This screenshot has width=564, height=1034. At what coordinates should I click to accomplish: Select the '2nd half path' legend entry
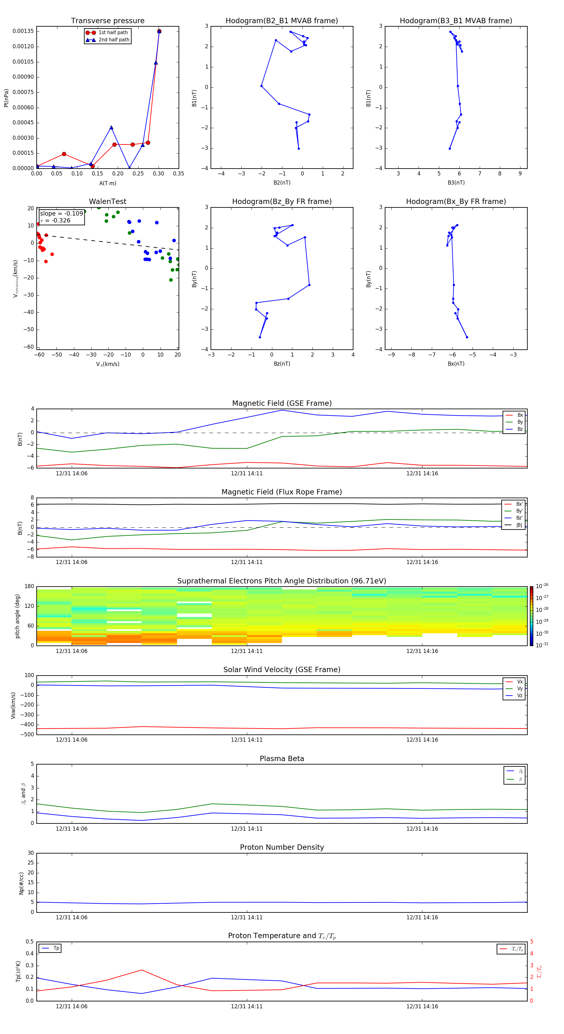point(107,40)
